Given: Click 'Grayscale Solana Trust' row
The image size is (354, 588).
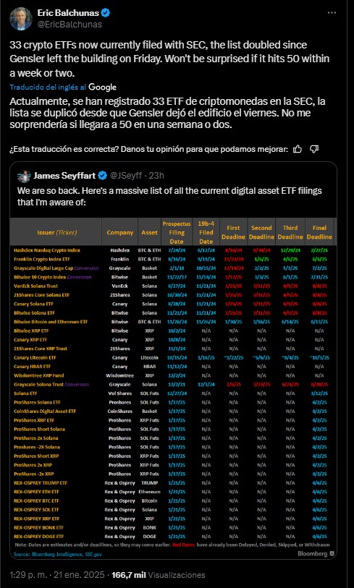Looking at the screenshot, I should tap(173, 384).
